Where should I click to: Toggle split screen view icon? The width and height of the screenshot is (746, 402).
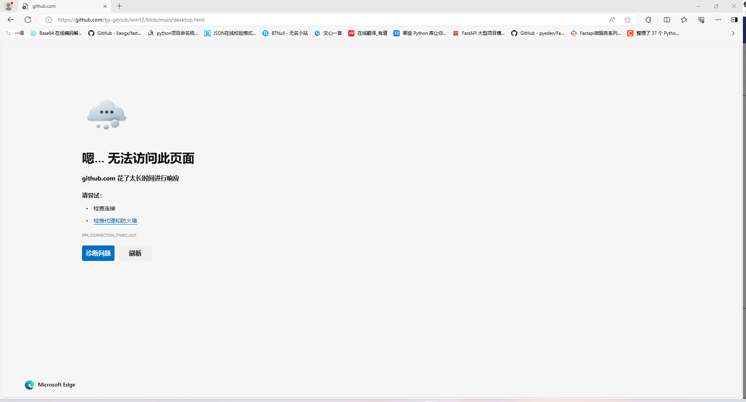[x=667, y=20]
